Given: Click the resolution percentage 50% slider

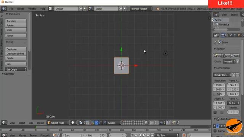Looking at the screenshot, I should [x=219, y=94].
